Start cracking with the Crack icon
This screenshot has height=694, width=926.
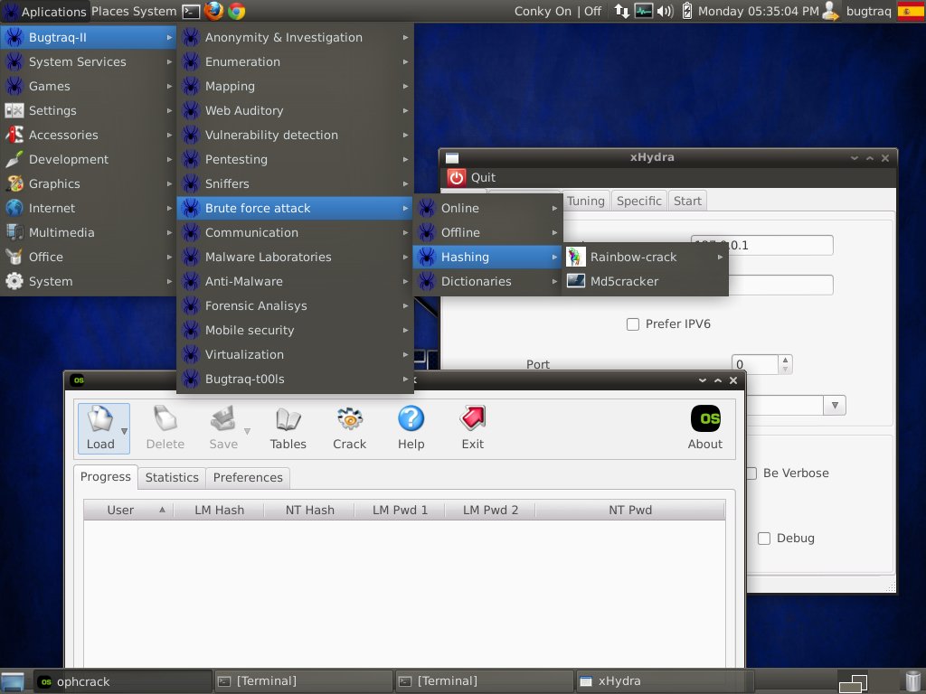[350, 428]
